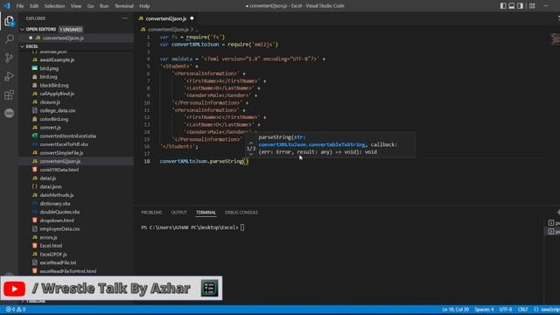The width and height of the screenshot is (560, 315).
Task: Open Customize Layout icon in title bar
Action: point(532,6)
